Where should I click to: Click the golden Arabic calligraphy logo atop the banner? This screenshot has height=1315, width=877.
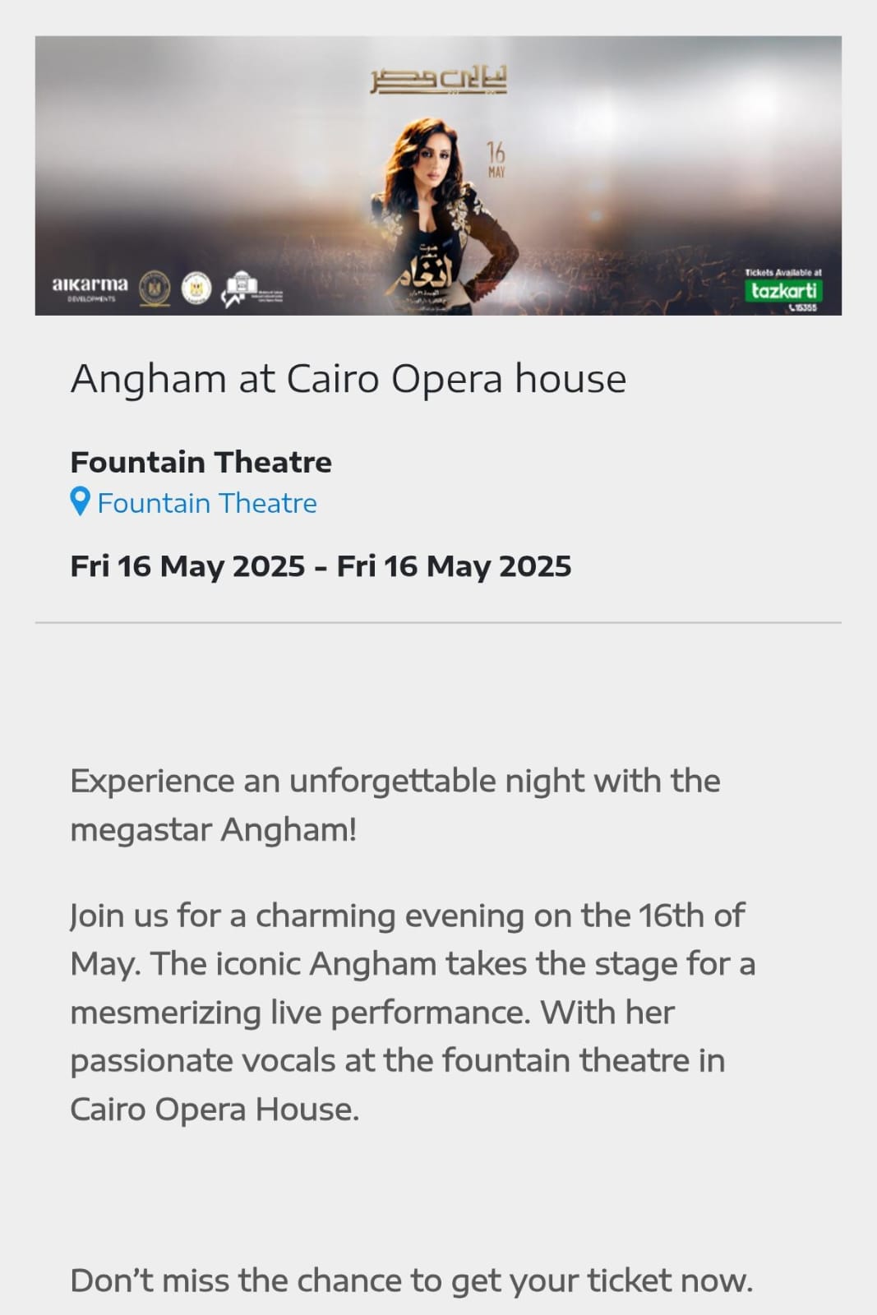438,80
